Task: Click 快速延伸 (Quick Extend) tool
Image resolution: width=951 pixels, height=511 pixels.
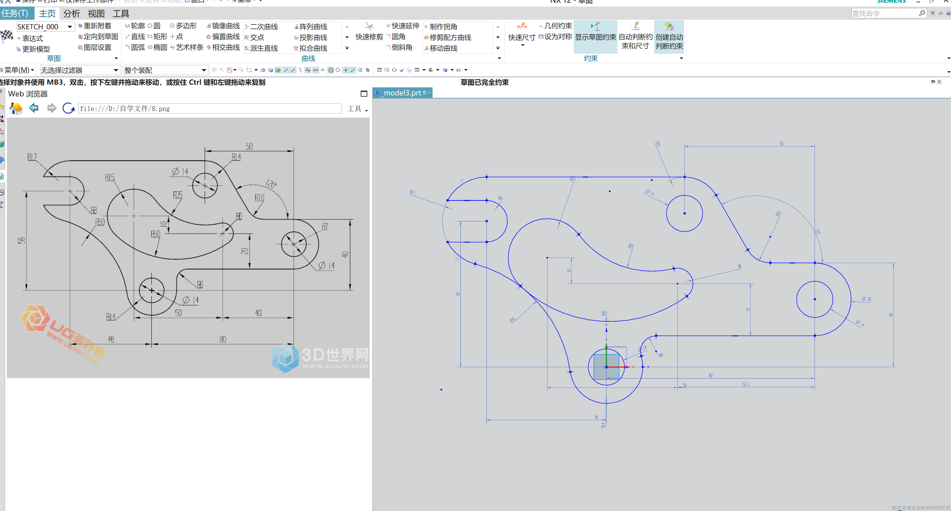Action: pos(402,26)
